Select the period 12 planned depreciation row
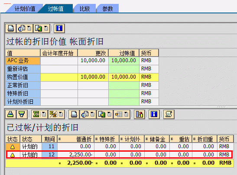237x175 pixels. click(x=119, y=155)
